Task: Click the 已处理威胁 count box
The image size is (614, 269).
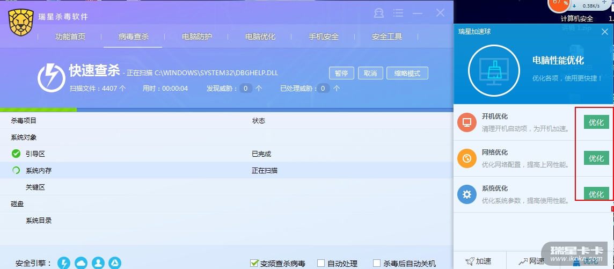Action: (x=323, y=89)
